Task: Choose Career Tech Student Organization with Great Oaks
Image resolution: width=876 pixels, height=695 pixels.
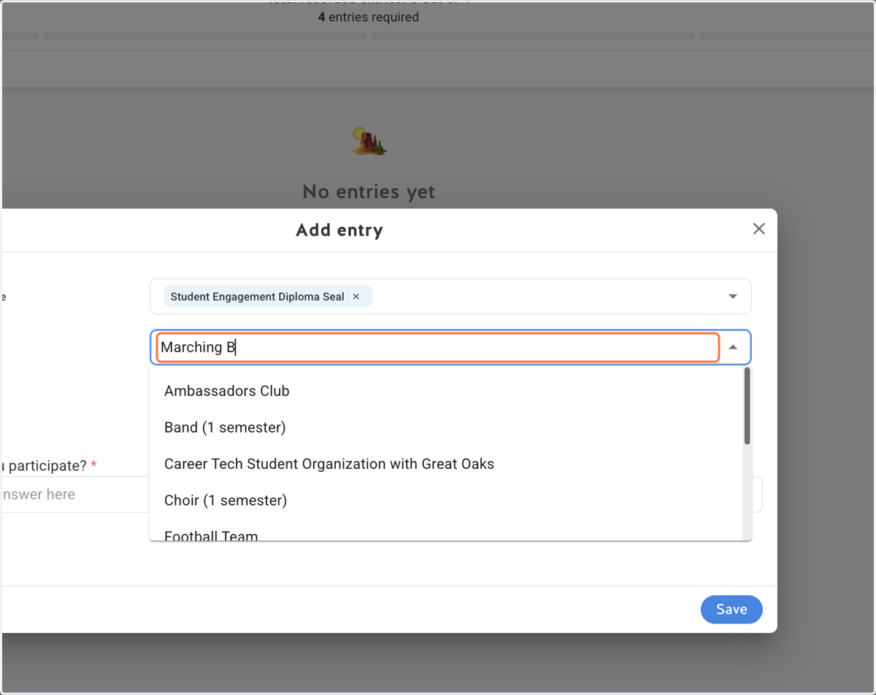Action: click(x=446, y=464)
